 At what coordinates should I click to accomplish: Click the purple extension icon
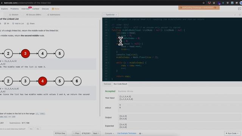coord(219,3)
